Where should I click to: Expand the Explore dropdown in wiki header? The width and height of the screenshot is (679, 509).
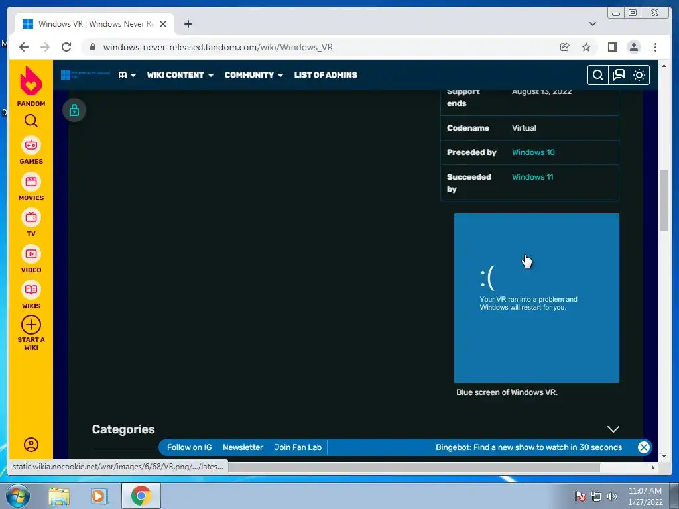[127, 75]
